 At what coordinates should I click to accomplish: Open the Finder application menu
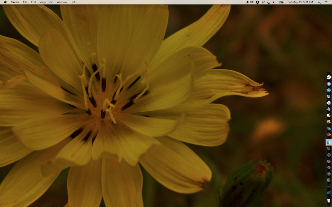coord(15,2)
